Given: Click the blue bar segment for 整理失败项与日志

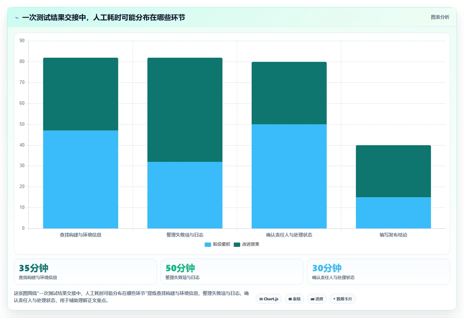Looking at the screenshot, I should pyautogui.click(x=185, y=195).
